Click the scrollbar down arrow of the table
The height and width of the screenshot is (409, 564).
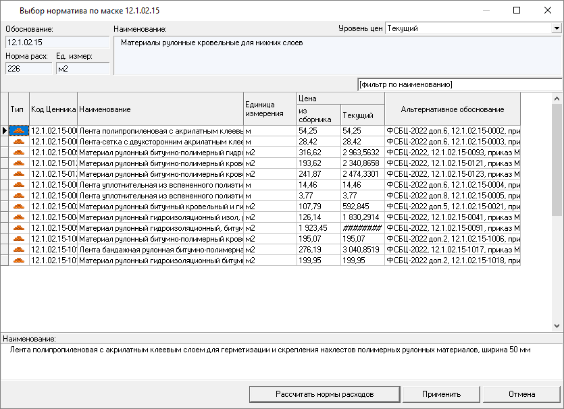coord(557,325)
